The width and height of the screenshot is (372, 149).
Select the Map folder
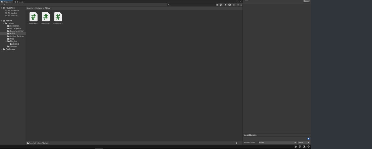pos(11,39)
